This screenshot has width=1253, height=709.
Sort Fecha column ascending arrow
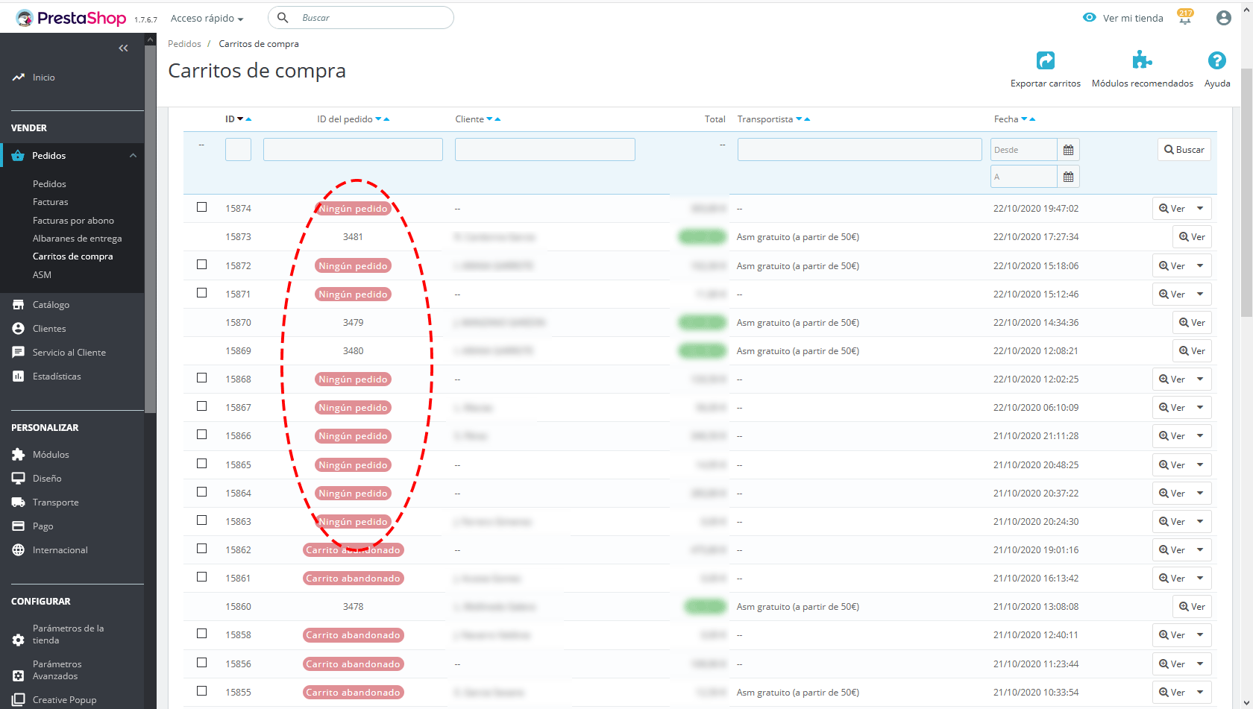pyautogui.click(x=1033, y=119)
